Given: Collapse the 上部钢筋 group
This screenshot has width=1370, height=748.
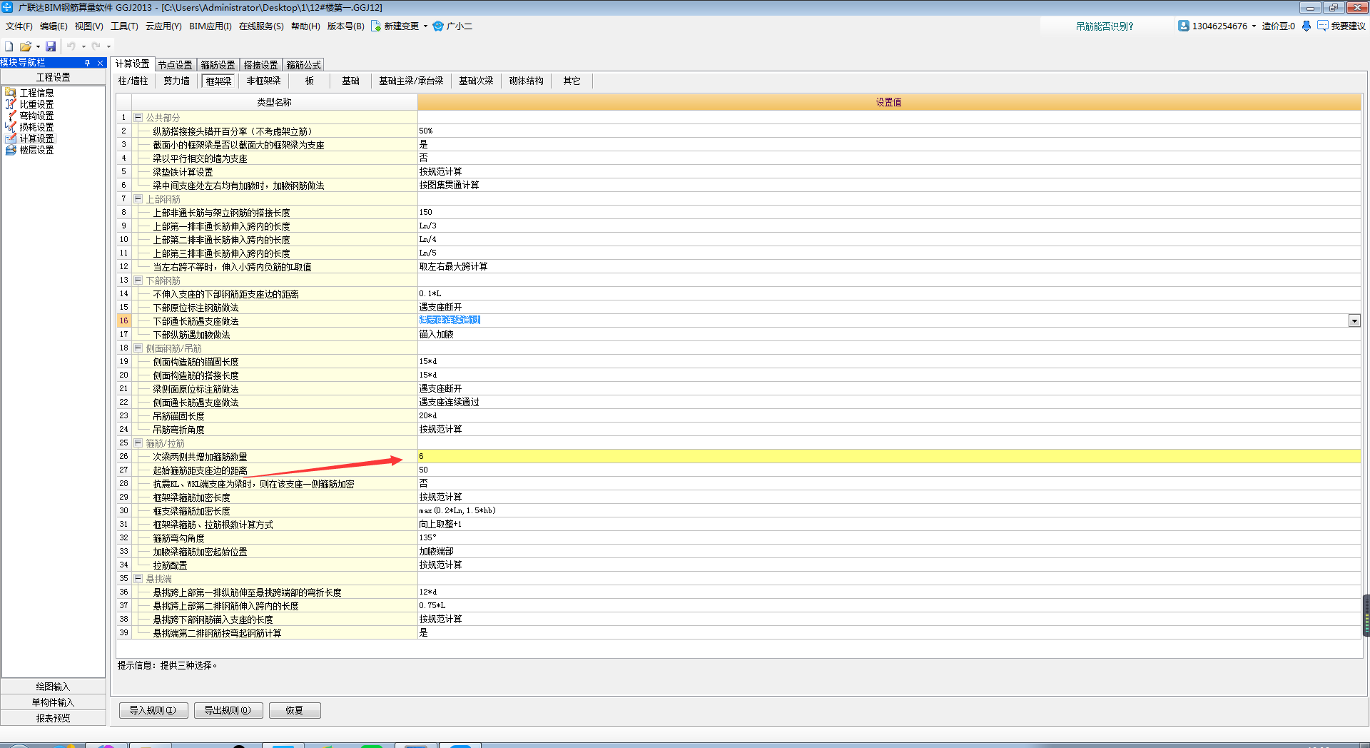Looking at the screenshot, I should pos(138,199).
